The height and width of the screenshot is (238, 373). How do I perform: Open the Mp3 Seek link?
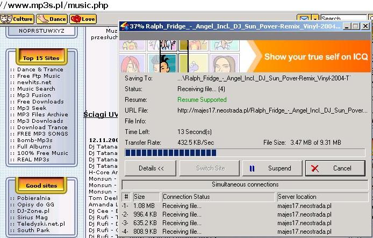(32, 108)
